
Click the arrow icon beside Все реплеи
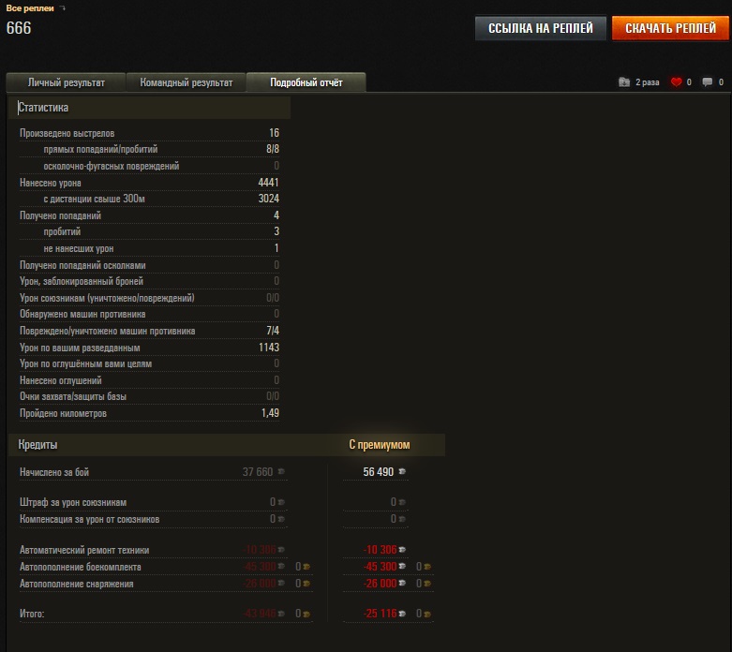tap(63, 8)
